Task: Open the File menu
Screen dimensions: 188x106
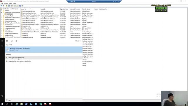Action: point(2,3)
